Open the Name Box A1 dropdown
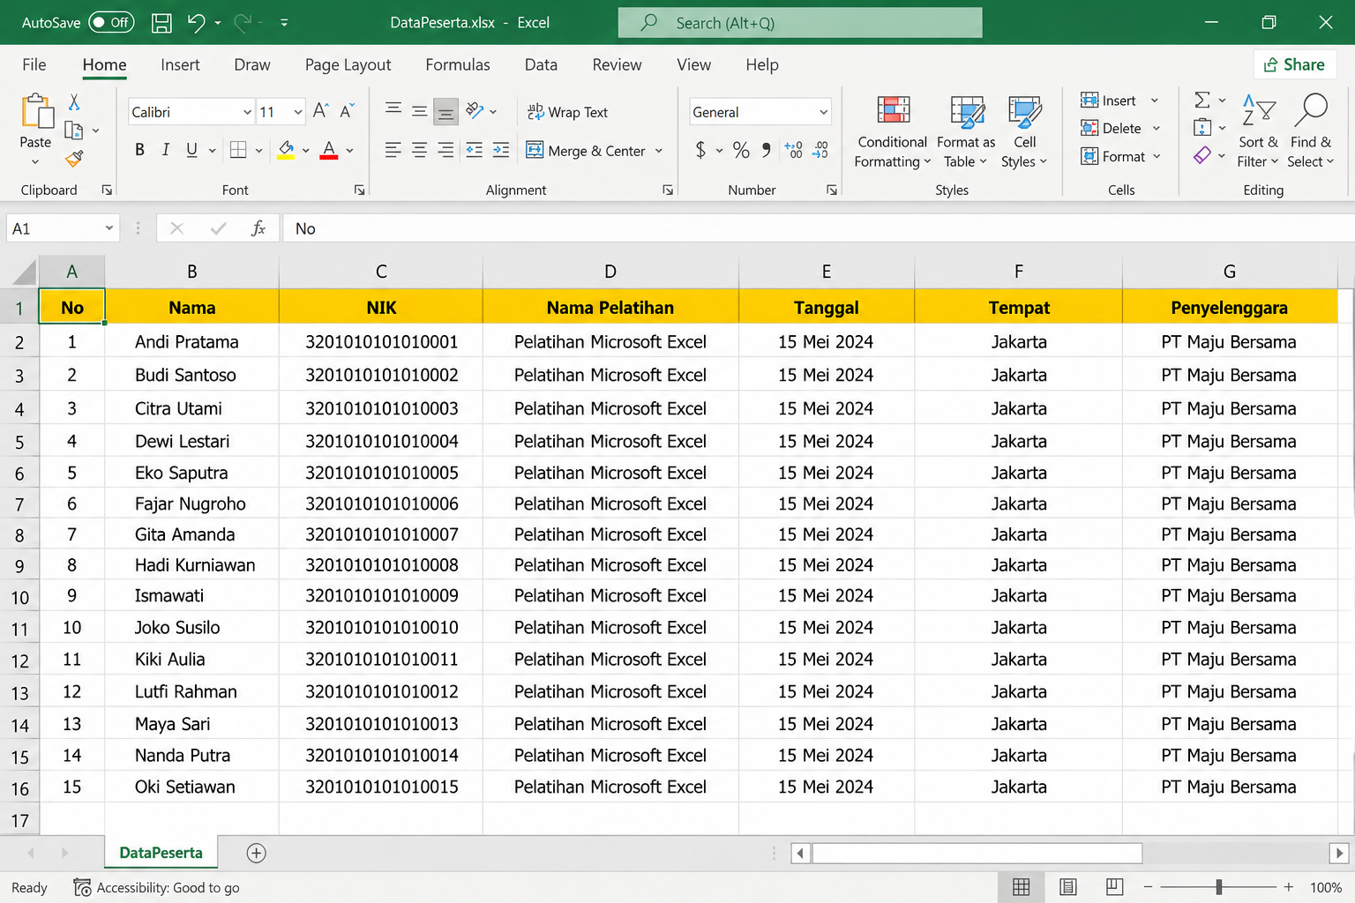Image resolution: width=1355 pixels, height=903 pixels. point(109,228)
